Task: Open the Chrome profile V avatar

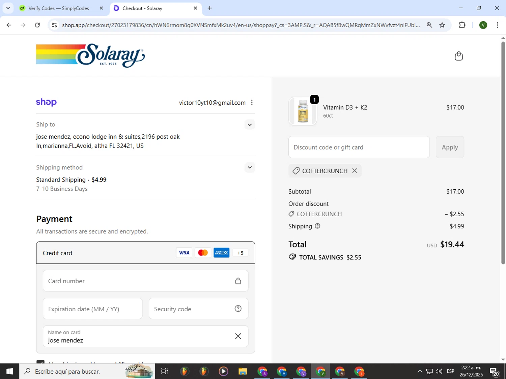Action: click(x=483, y=25)
